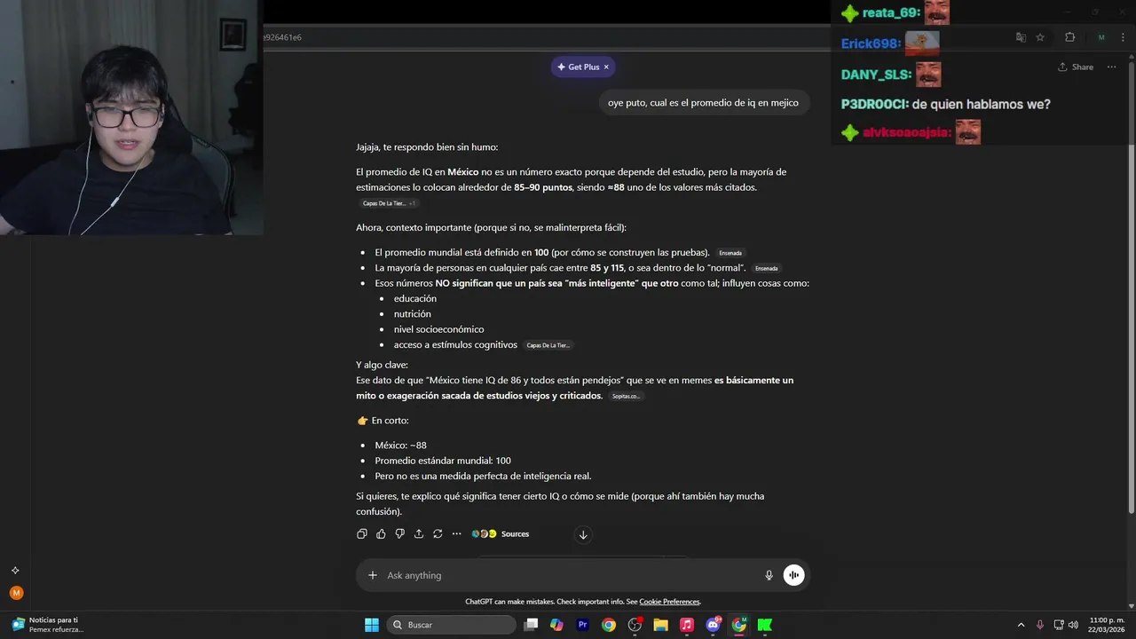Open the Sources list
This screenshot has height=639, width=1136.
click(x=501, y=533)
